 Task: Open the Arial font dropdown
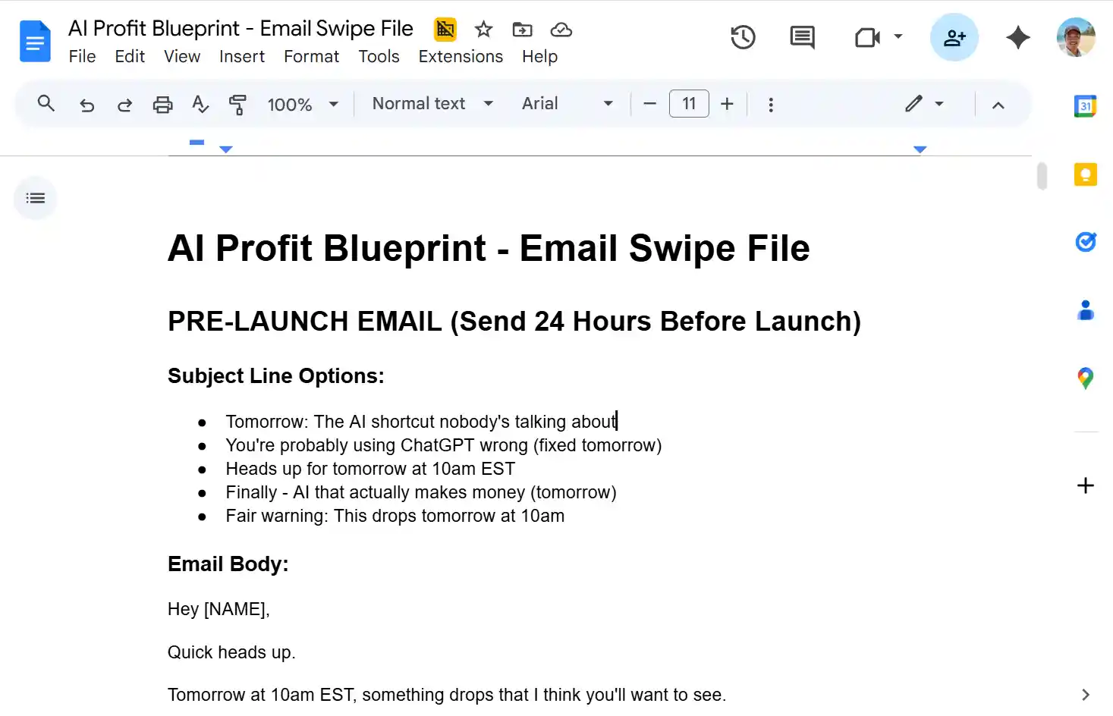[x=567, y=104]
